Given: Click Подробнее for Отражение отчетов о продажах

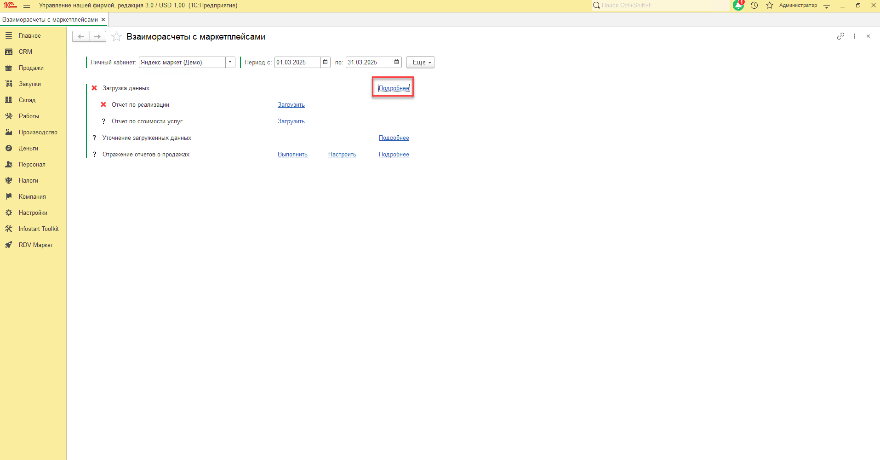Looking at the screenshot, I should pos(394,155).
